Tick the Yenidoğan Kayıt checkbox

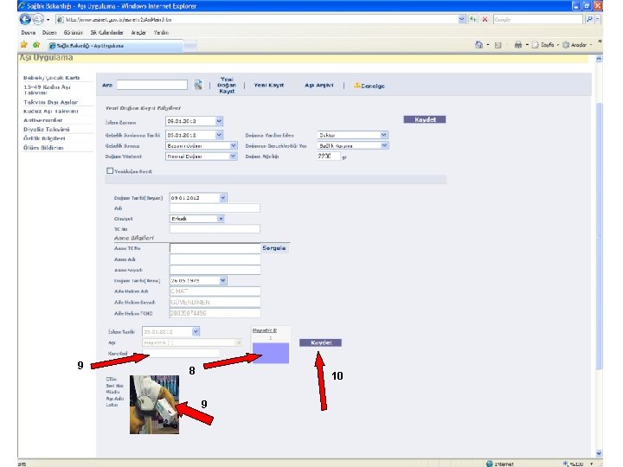(x=110, y=170)
